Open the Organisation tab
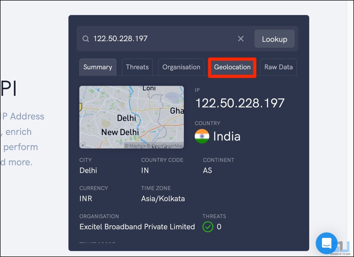Image resolution: width=354 pixels, height=257 pixels. tap(181, 67)
